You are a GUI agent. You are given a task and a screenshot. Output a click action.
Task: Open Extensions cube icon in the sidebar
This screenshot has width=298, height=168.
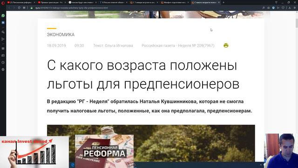(x=3, y=70)
